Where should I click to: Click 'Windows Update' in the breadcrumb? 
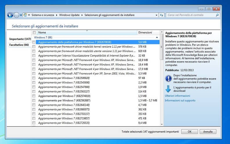[69, 15]
